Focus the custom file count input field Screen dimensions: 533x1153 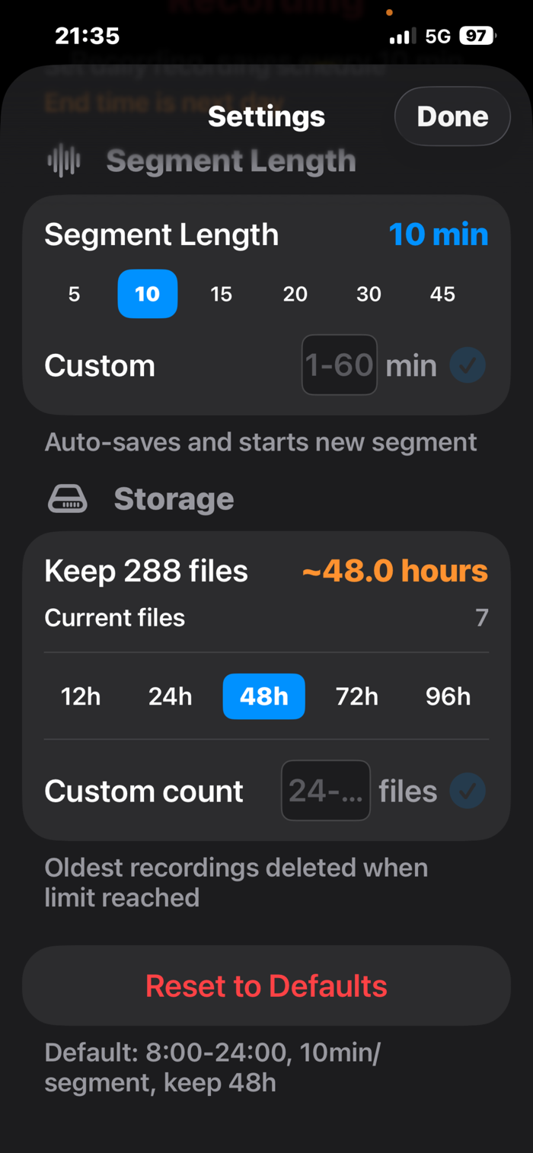(x=326, y=791)
